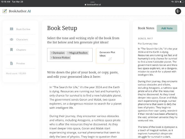Click the Book Outline open-book icon
This screenshot has height=139, width=185.
click(x=11, y=29)
